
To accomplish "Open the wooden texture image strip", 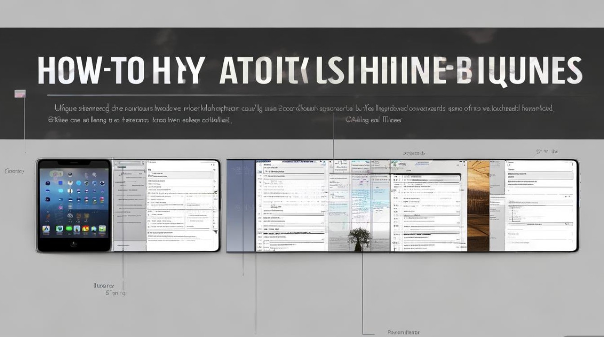I will click(x=478, y=205).
